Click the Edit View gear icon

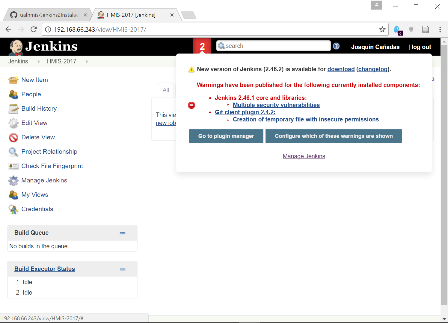click(x=13, y=123)
